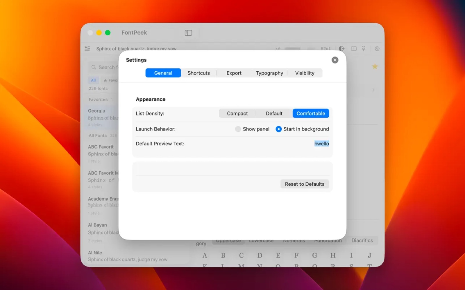Open settings via the gear icon
This screenshot has width=465, height=290.
[377, 49]
